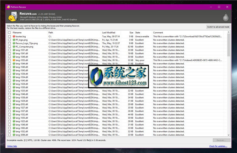The width and height of the screenshot is (237, 153).
Task: Select the lang-1025.dll filename
Action: pyautogui.click(x=22, y=121)
